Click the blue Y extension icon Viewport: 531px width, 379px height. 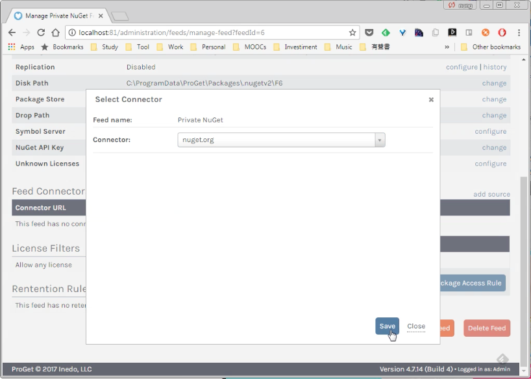click(402, 32)
